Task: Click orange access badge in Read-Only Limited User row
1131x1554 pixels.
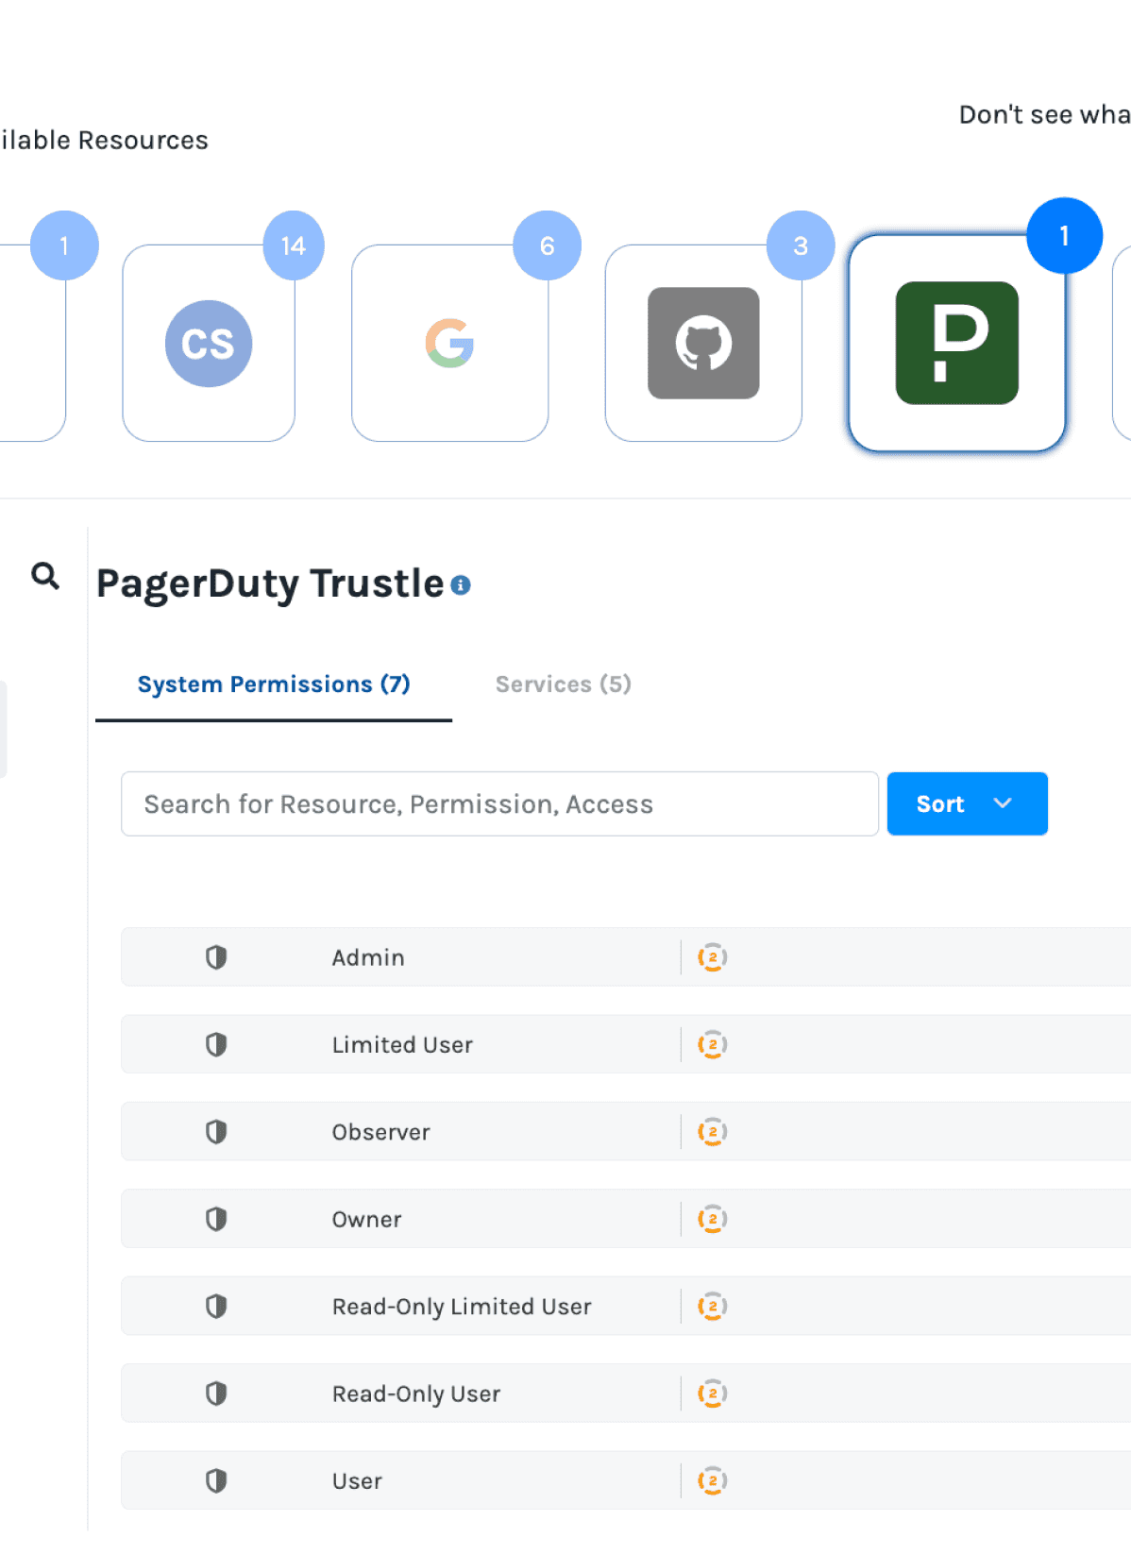Action: [712, 1307]
